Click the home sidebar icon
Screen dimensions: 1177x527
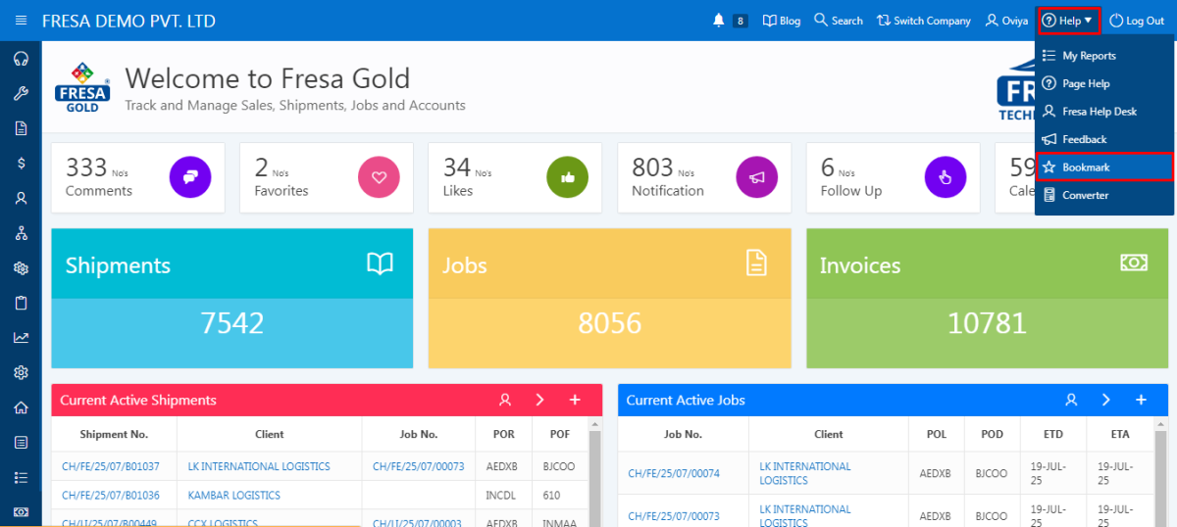coord(21,407)
